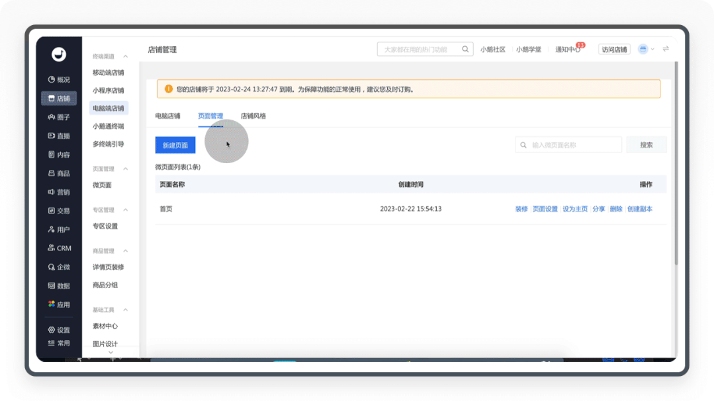Screen dimensions: 714x401
Task: Open CRM in sidebar
Action: click(x=59, y=248)
